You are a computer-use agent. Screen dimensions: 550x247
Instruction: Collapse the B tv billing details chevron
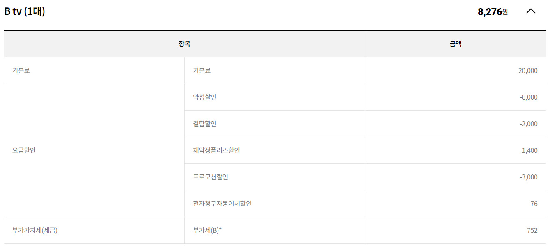point(531,11)
